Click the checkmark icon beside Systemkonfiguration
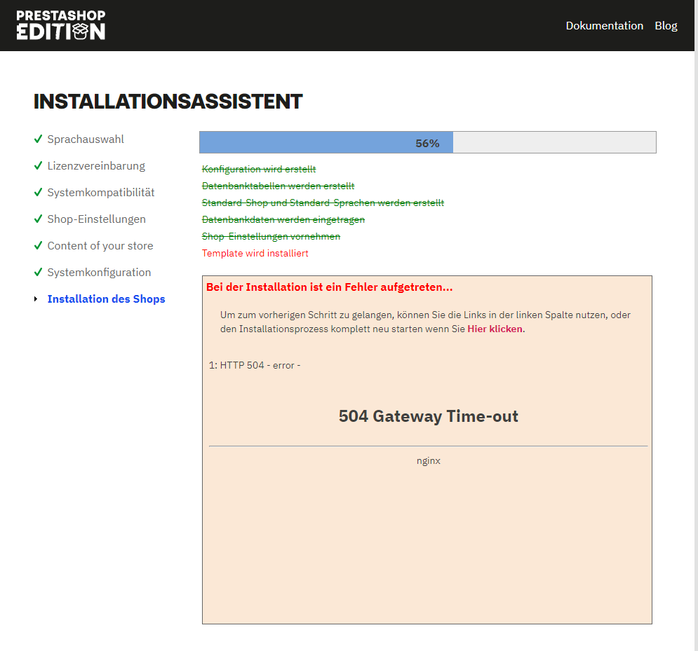 [39, 272]
